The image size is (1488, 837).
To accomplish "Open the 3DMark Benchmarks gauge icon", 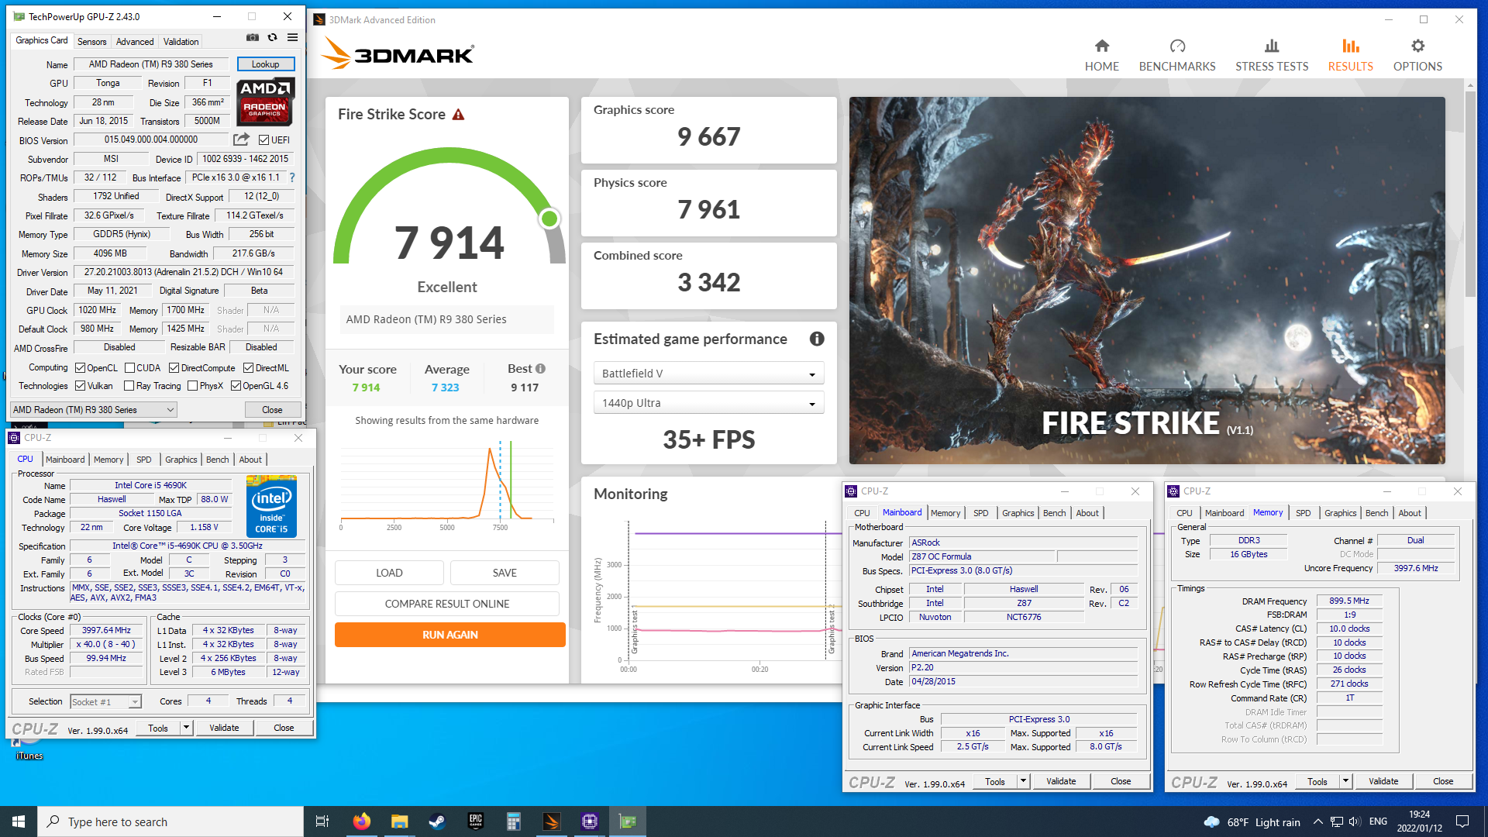I will coord(1177,46).
